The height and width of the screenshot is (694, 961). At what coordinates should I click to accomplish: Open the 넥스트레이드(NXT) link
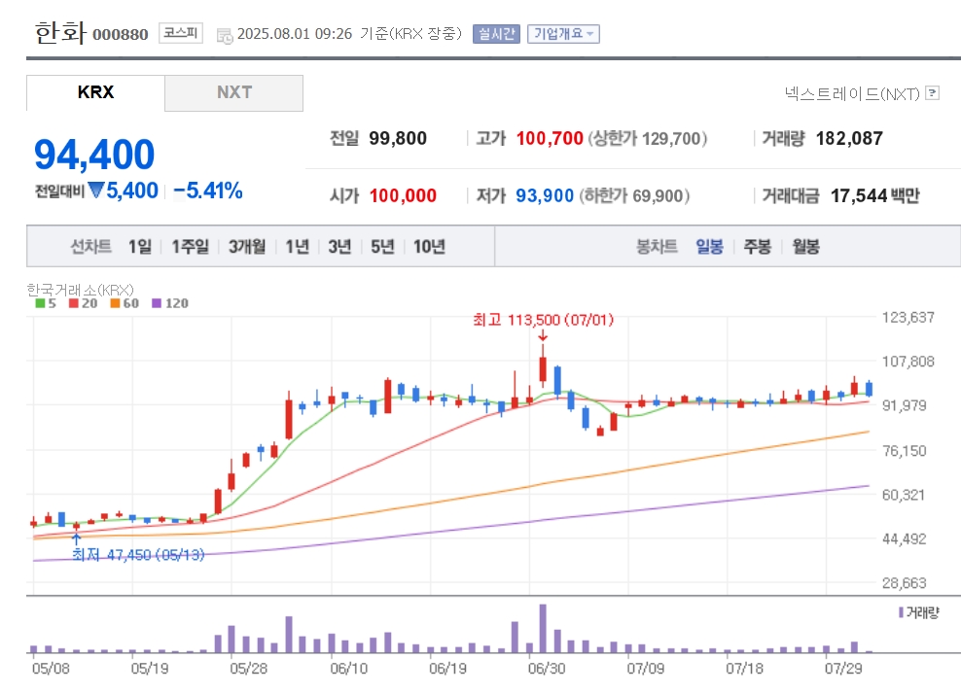click(x=852, y=93)
